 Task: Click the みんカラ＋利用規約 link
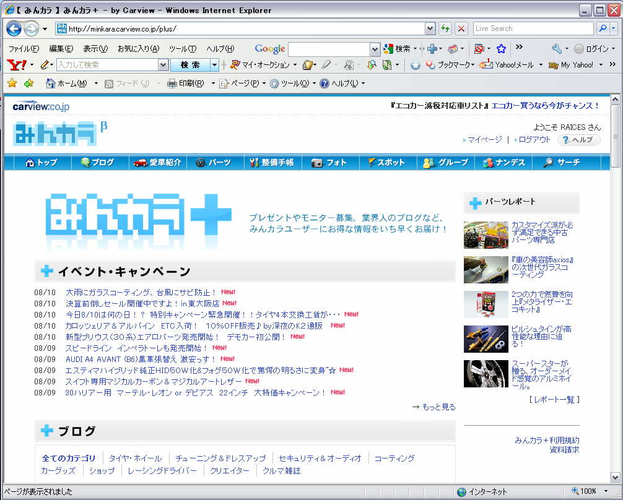pyautogui.click(x=547, y=440)
